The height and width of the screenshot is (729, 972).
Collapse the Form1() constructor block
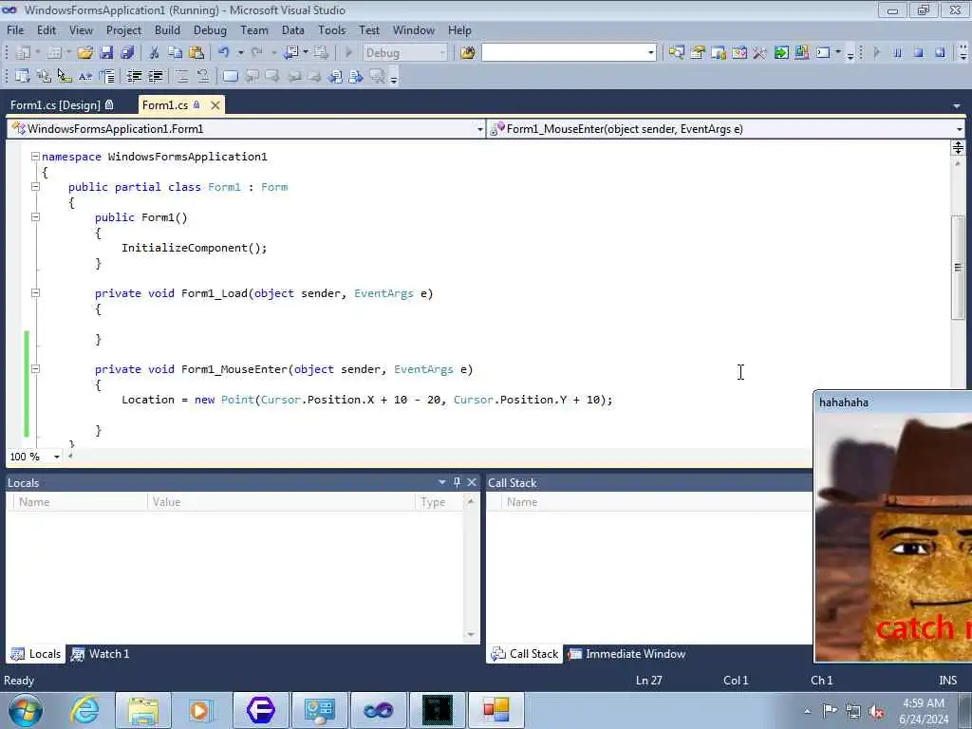(35, 217)
